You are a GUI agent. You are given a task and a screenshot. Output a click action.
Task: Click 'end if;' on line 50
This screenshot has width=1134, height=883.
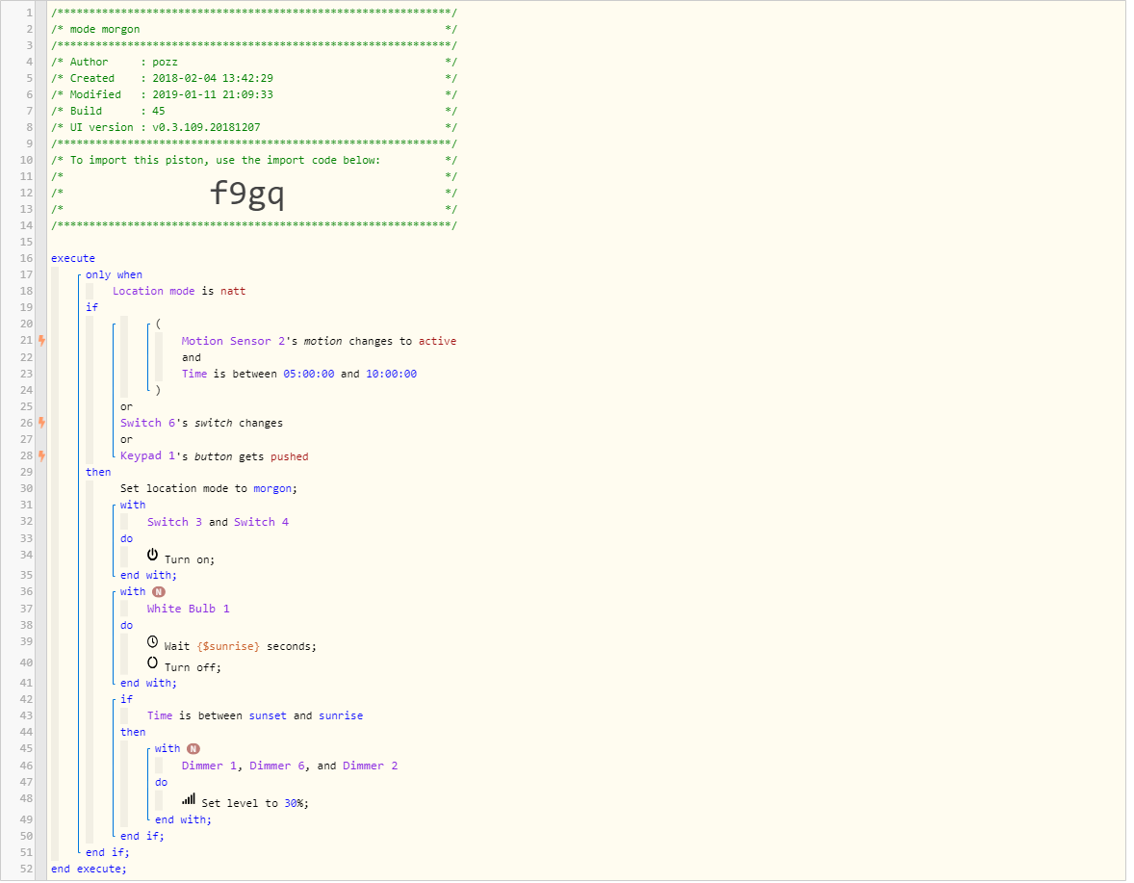142,836
